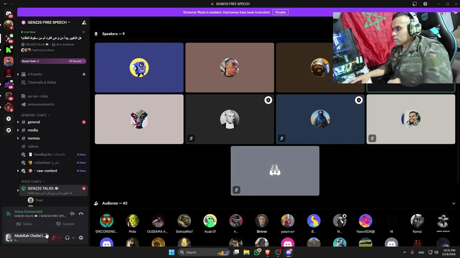Disable Streamer Mode in purple banner
The image size is (460, 258).
coord(280,12)
